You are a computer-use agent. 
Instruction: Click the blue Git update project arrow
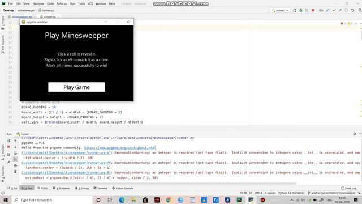coord(328,10)
